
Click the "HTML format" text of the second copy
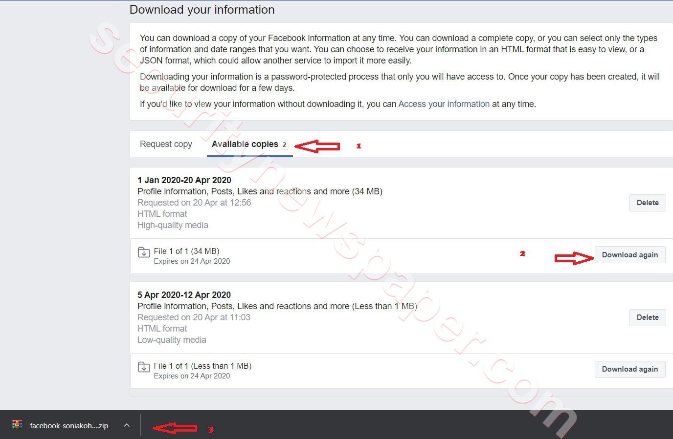pyautogui.click(x=162, y=328)
